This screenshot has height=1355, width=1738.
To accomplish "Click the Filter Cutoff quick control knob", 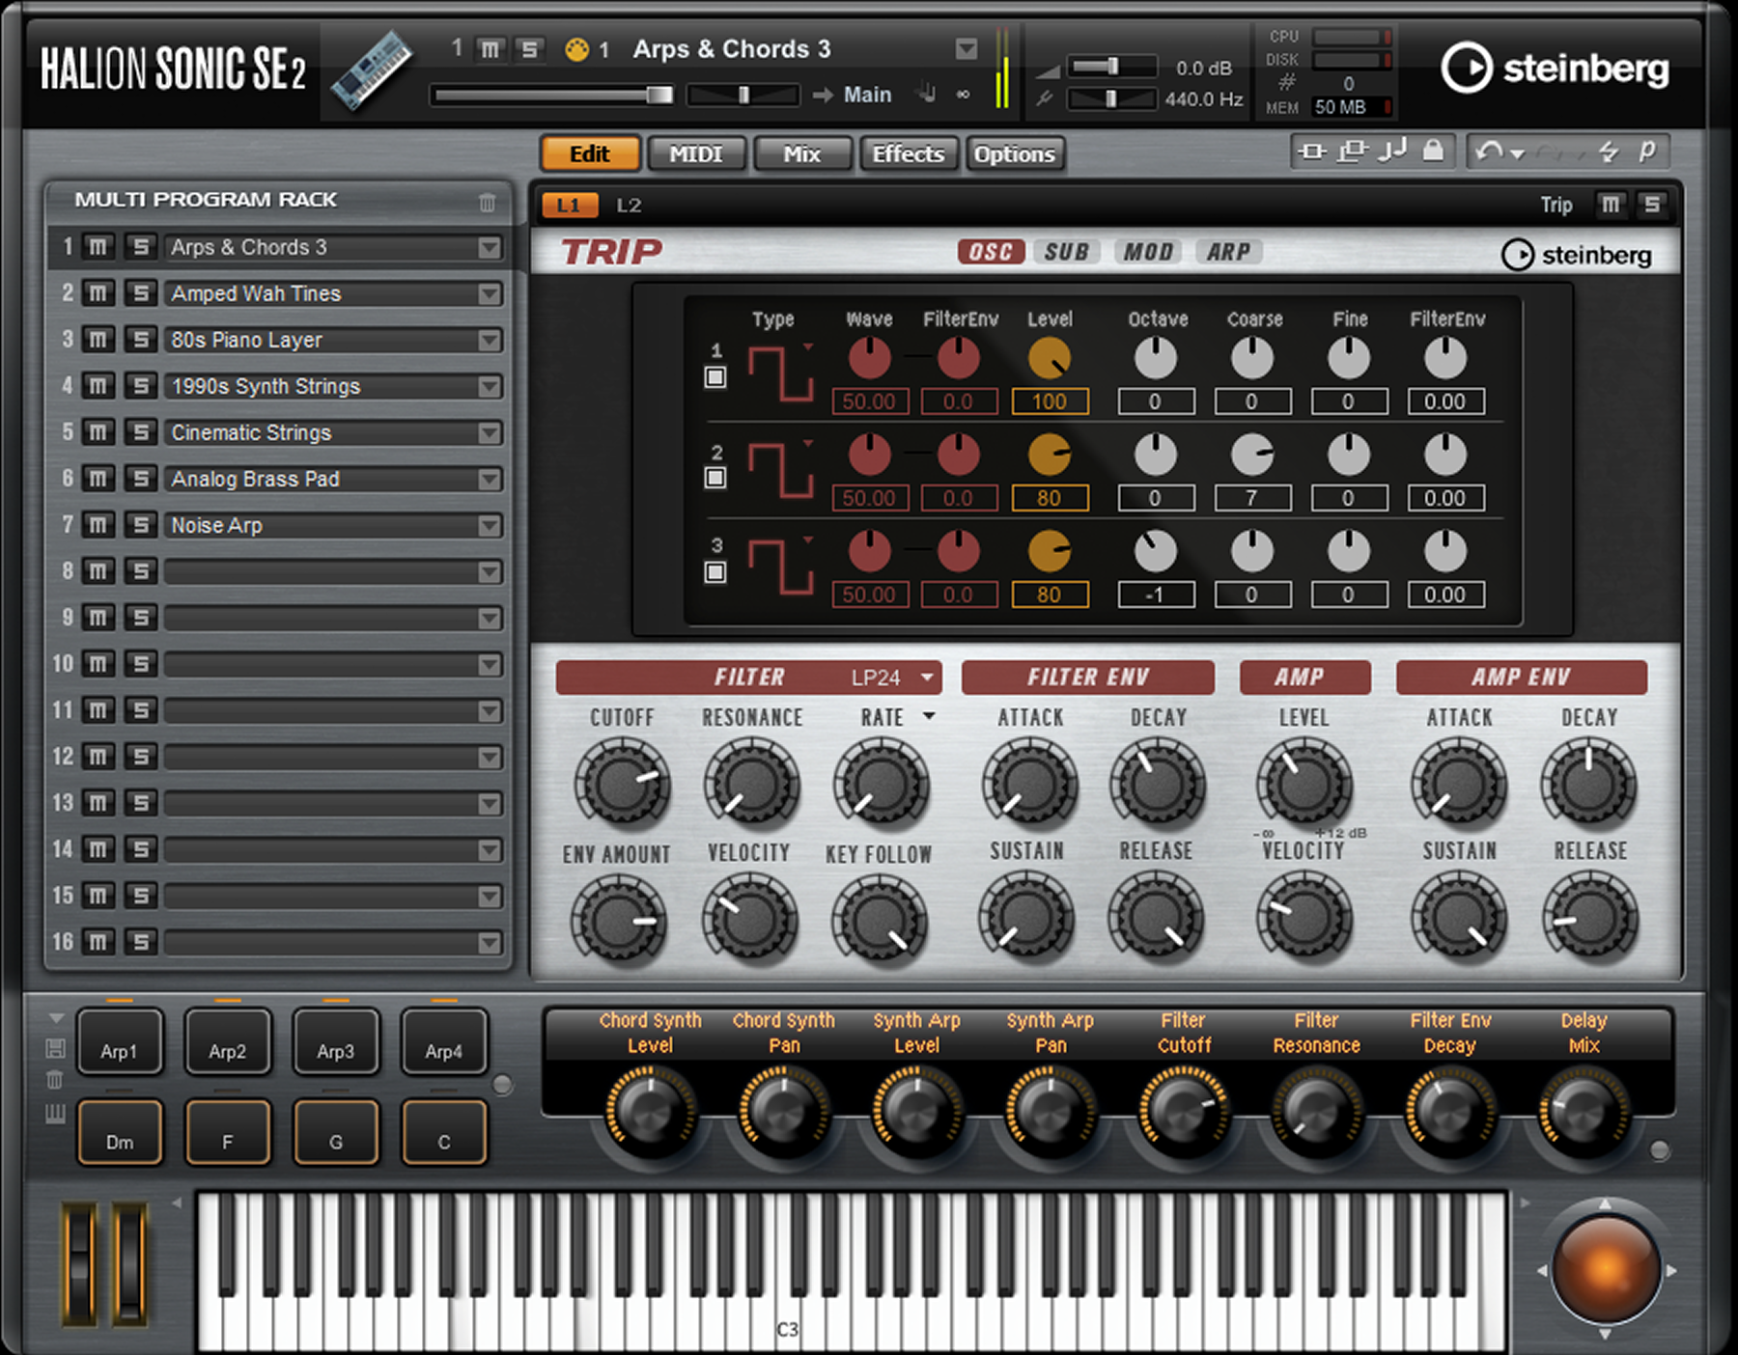I will [x=1183, y=1111].
